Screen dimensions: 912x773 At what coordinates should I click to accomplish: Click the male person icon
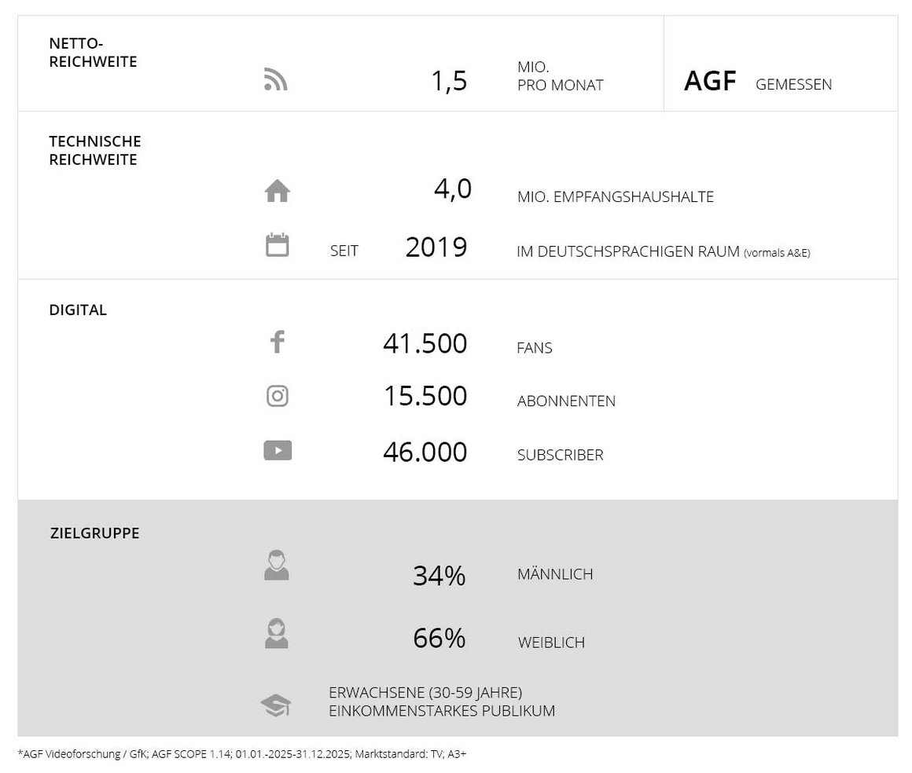coord(277,566)
